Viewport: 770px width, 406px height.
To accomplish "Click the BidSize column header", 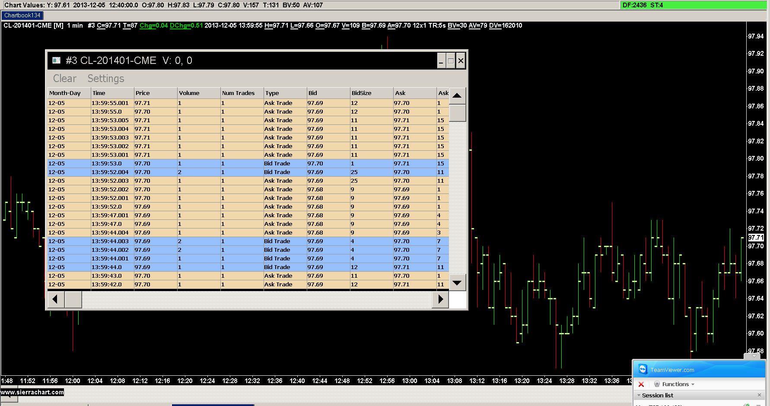I will click(x=372, y=93).
